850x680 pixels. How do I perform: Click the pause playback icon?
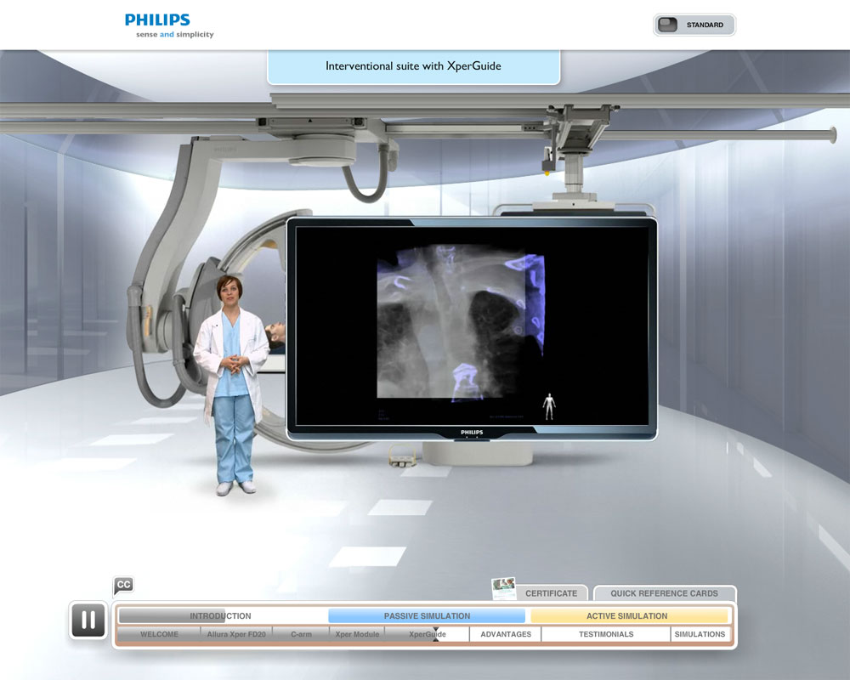coord(87,620)
